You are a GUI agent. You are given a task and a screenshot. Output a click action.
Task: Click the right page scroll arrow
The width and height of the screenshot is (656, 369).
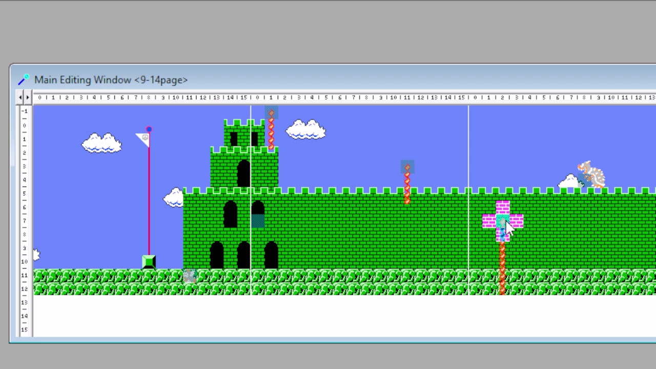coord(27,97)
